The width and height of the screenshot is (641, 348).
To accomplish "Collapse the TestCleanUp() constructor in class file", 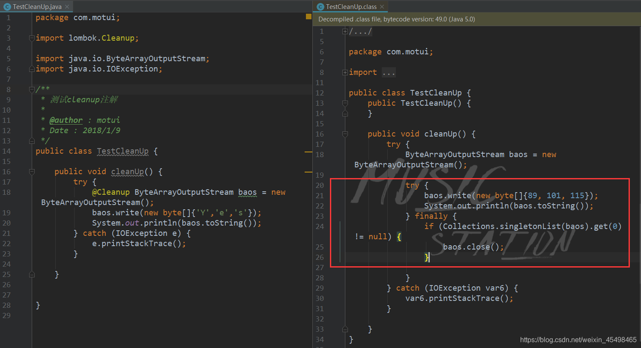I will click(x=345, y=103).
